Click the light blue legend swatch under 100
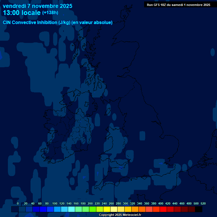The width and height of the screenshot is (217, 217). pyautogui.click(x=57, y=209)
